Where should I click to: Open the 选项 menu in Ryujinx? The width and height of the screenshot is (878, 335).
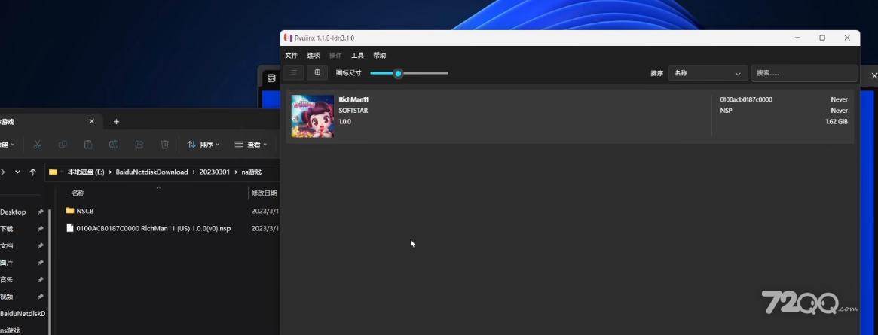click(313, 56)
